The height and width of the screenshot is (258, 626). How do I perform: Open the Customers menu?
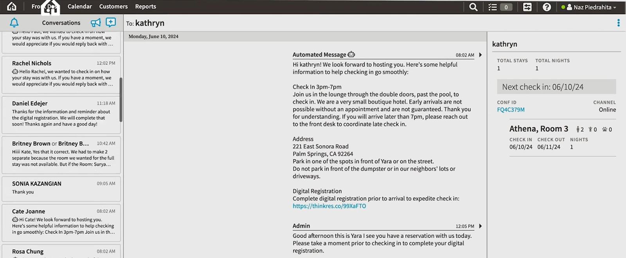coord(113,7)
